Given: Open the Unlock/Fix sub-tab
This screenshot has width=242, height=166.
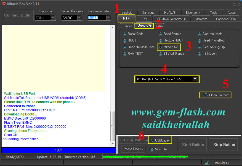Looking at the screenshot, I should point(145,26).
